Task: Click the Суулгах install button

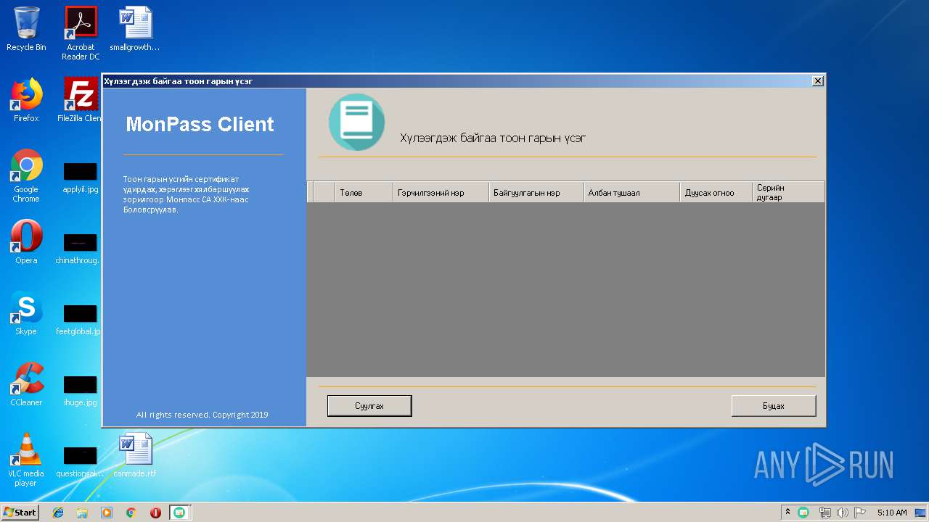Action: coord(369,406)
